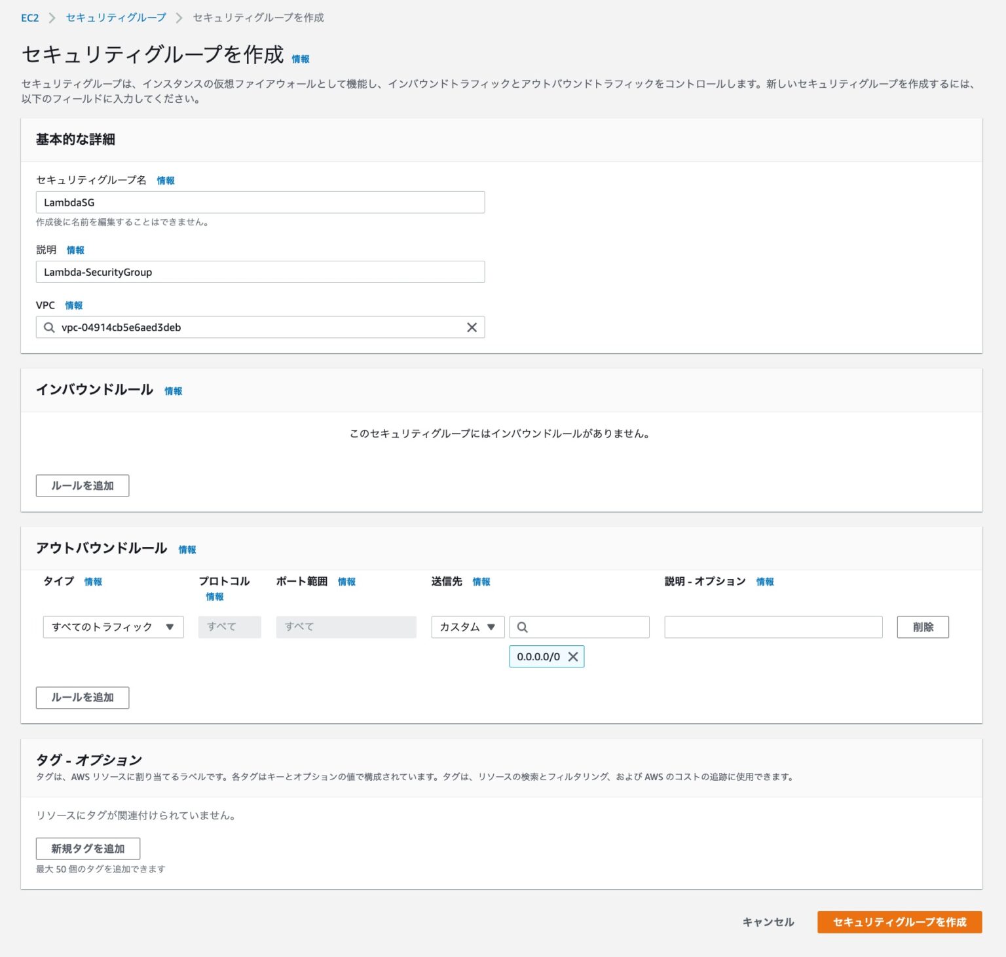
Task: Add a new tag with 新規タグを追加
Action: 87,848
